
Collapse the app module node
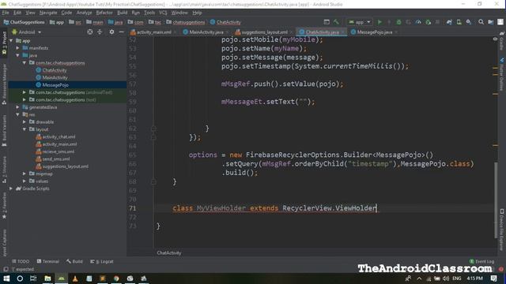click(11, 40)
